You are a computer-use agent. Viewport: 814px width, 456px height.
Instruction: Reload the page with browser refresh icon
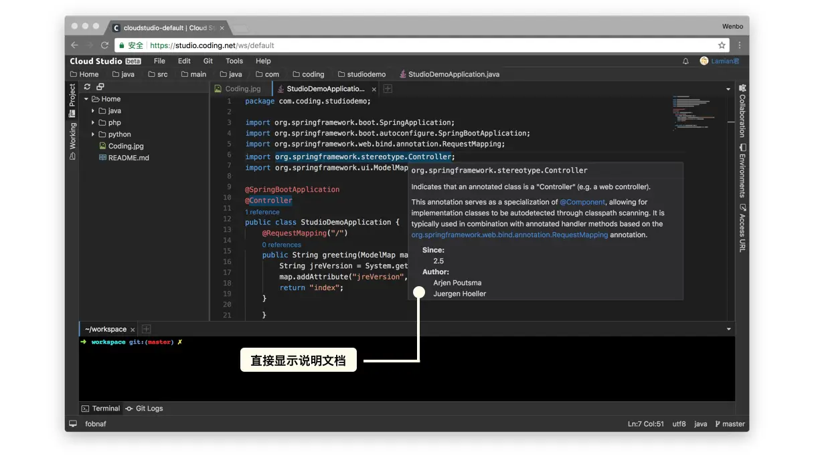pos(104,45)
